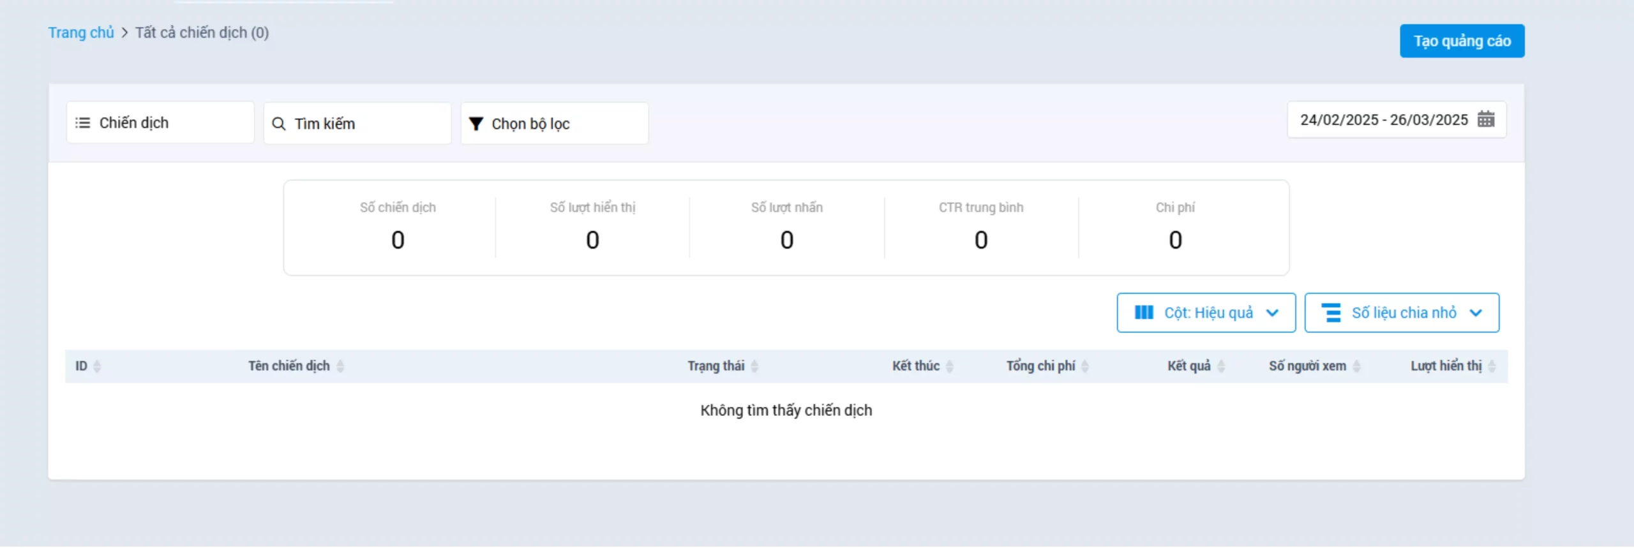1634x548 pixels.
Task: Open the 24/02/2025 - 26/03/2025 date picker
Action: coord(1384,120)
